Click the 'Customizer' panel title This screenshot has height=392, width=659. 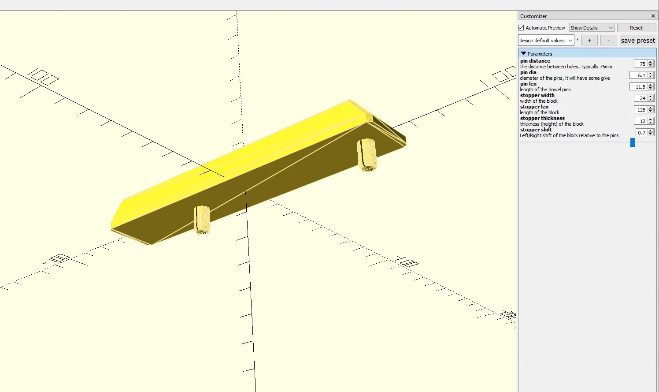tap(533, 16)
